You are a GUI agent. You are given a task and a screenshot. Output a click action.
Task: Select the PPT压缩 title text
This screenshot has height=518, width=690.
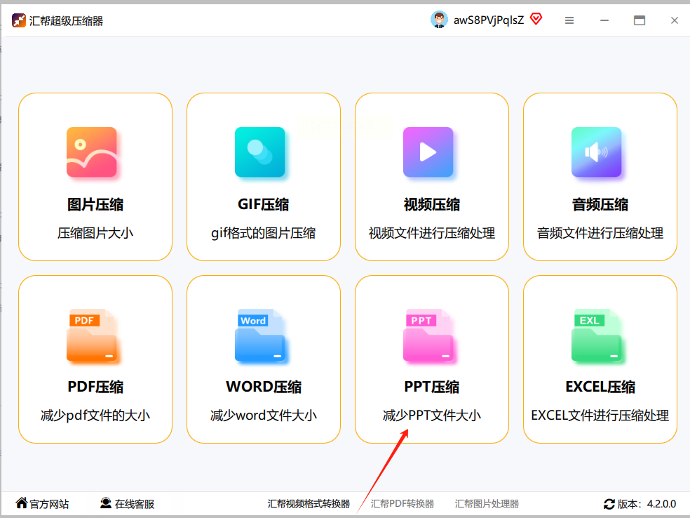point(432,387)
